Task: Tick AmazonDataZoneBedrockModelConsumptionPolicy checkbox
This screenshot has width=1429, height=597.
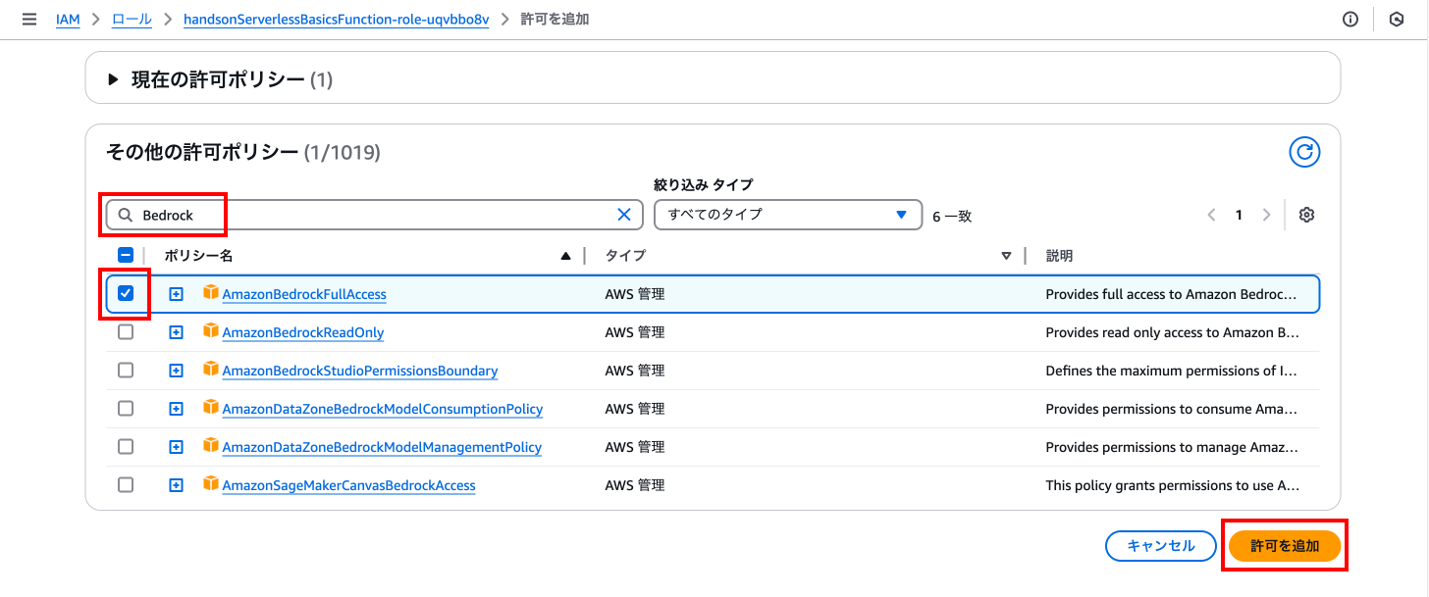Action: [126, 409]
